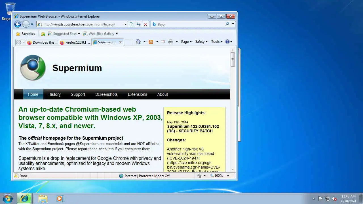Open a new blank tab
Screen dimensions: 363x204
coord(128,42)
